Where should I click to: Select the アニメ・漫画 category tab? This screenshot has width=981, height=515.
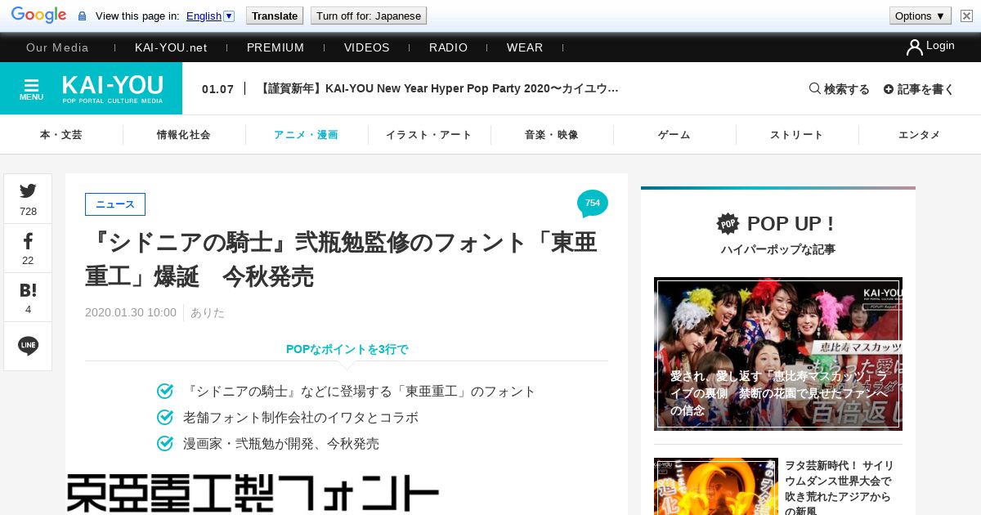coord(307,135)
